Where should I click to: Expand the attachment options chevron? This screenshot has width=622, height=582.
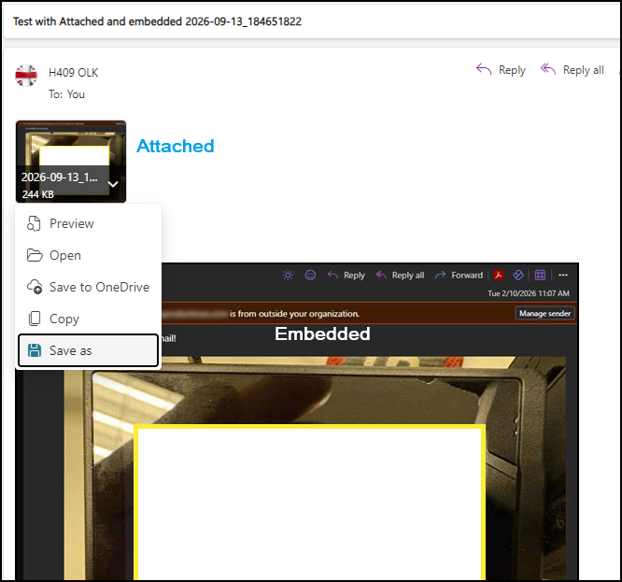113,184
